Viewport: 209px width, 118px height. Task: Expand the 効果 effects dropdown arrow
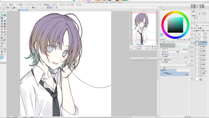[206, 14]
